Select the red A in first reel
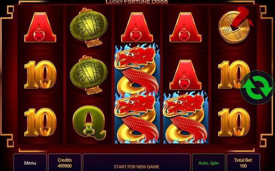Viewport: 275px width, 171px height. (40, 28)
